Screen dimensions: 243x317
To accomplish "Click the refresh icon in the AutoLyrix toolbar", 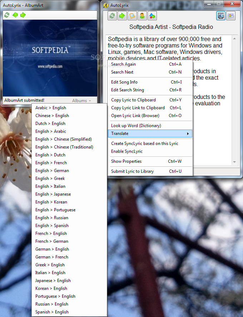I will 112,16.
